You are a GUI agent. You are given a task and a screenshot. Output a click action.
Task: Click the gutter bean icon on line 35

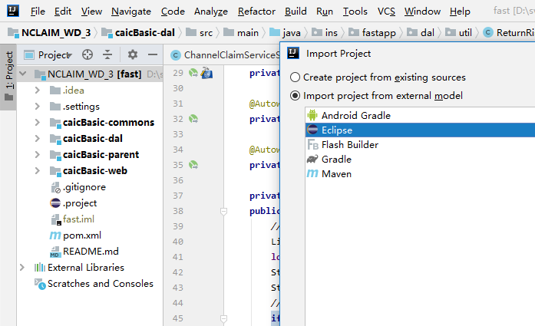pyautogui.click(x=193, y=165)
